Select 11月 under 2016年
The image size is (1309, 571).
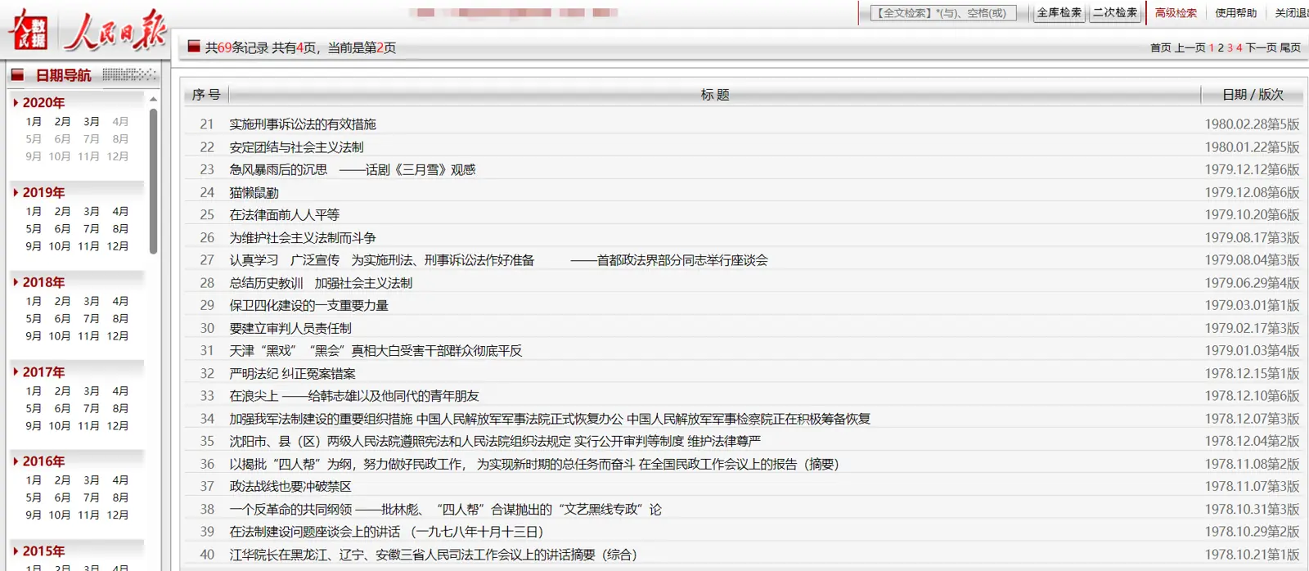point(88,515)
